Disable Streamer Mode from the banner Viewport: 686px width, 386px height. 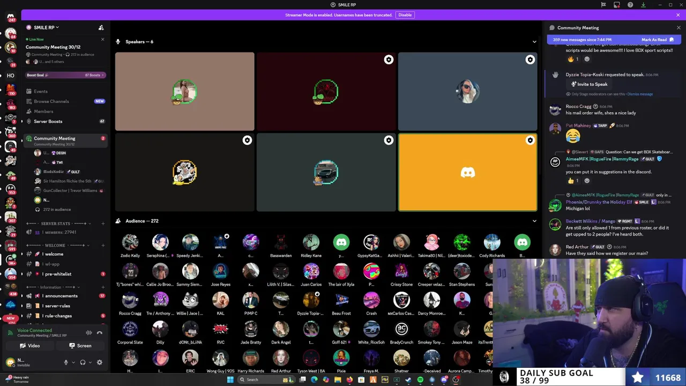(x=405, y=15)
